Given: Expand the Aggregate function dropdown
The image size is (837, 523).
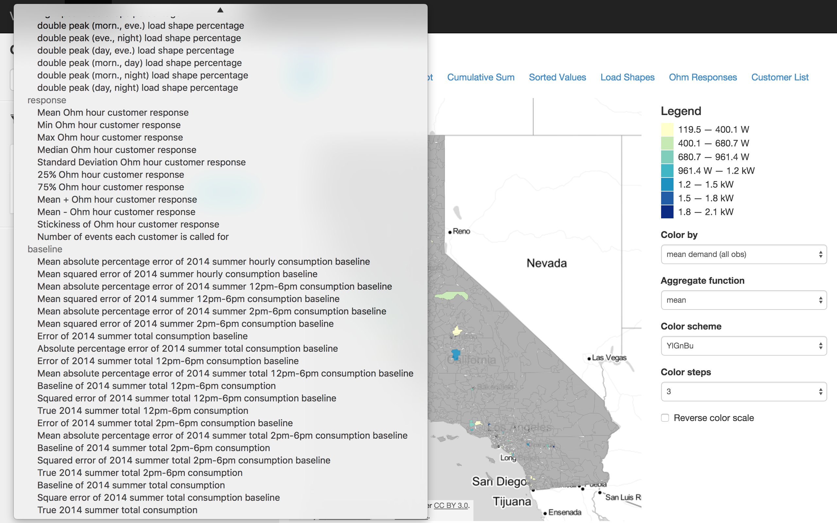Looking at the screenshot, I should coord(743,300).
